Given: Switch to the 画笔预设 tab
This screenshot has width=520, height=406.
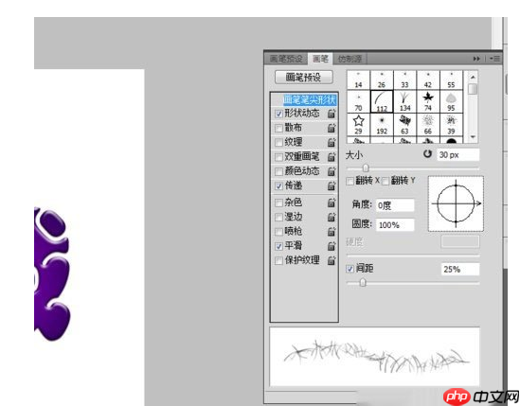Looking at the screenshot, I should pyautogui.click(x=286, y=59).
